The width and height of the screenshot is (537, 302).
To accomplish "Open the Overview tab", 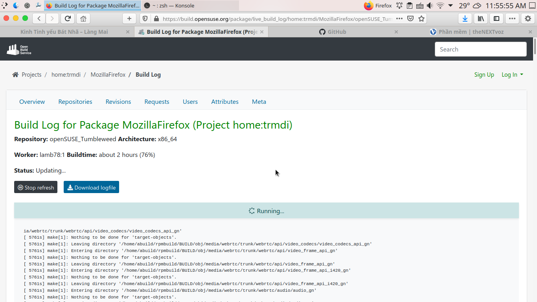I will pyautogui.click(x=32, y=101).
